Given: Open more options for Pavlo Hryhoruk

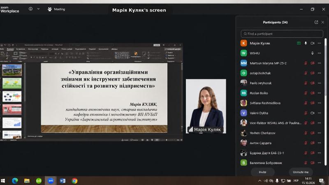Looking at the screenshot, I should [x=320, y=83].
